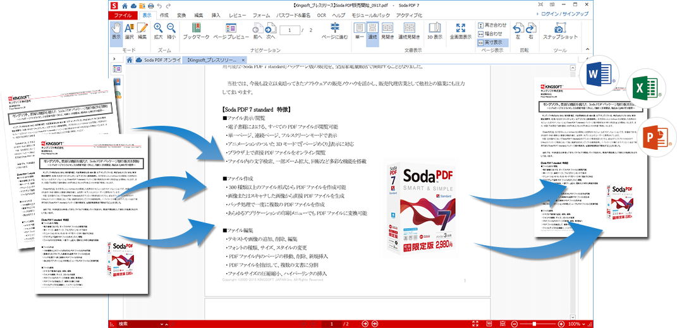The height and width of the screenshot is (328, 677).
Task: Click the print icon in quick access bar
Action: (151, 6)
